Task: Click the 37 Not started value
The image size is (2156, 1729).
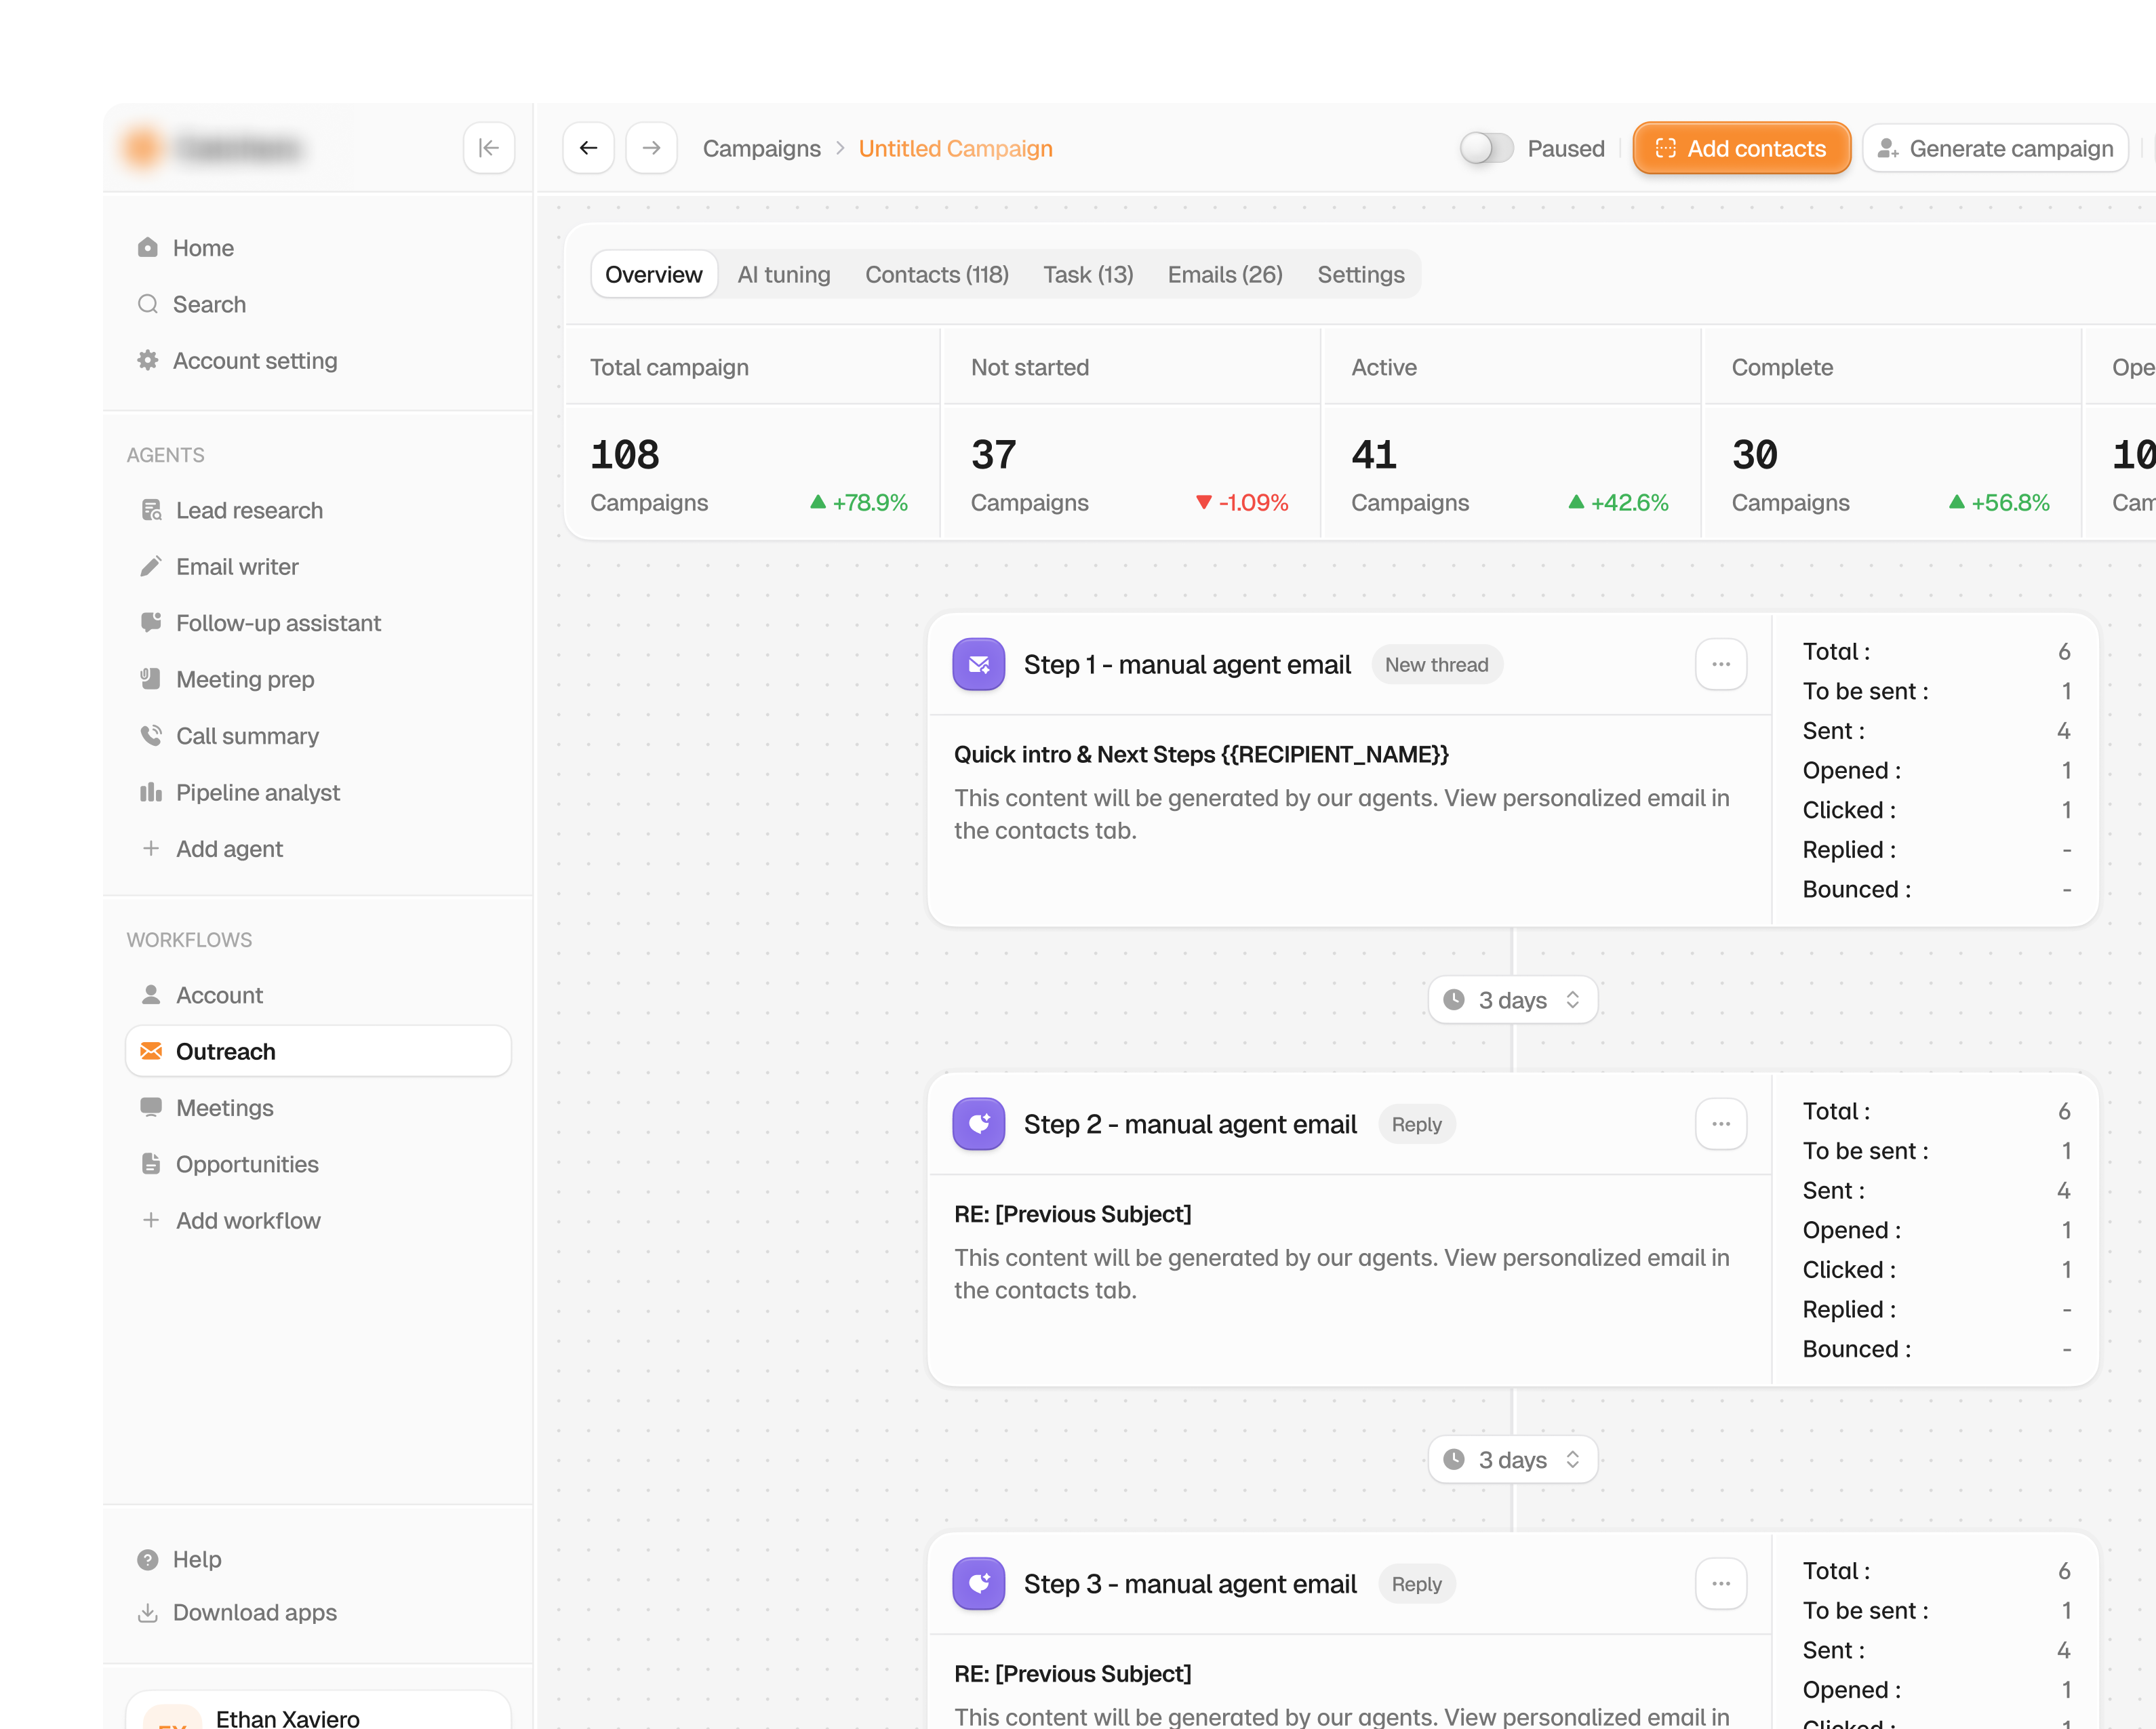Action: tap(993, 455)
